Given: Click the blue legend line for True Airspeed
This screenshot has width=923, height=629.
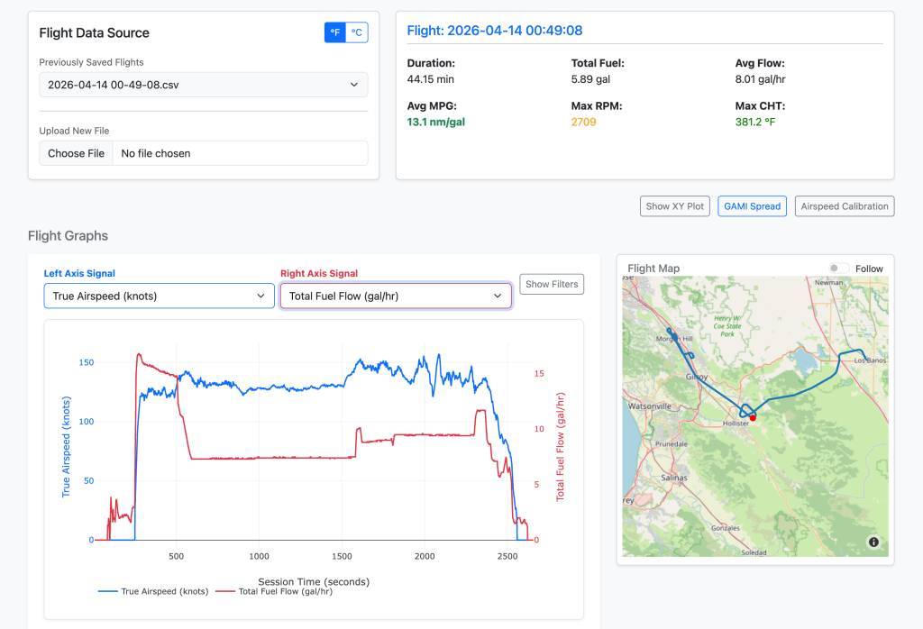Looking at the screenshot, I should [107, 591].
